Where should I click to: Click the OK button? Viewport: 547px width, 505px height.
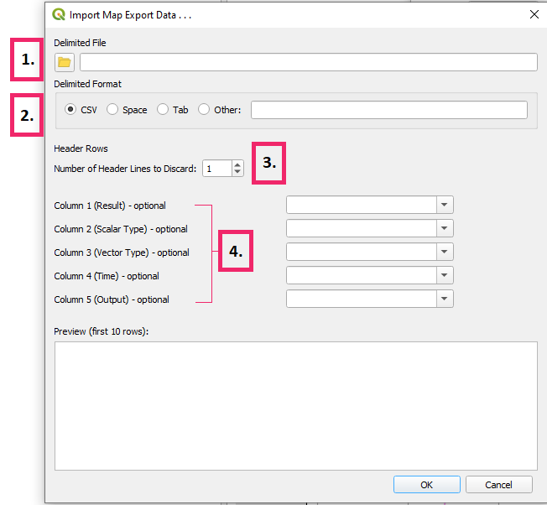point(426,484)
